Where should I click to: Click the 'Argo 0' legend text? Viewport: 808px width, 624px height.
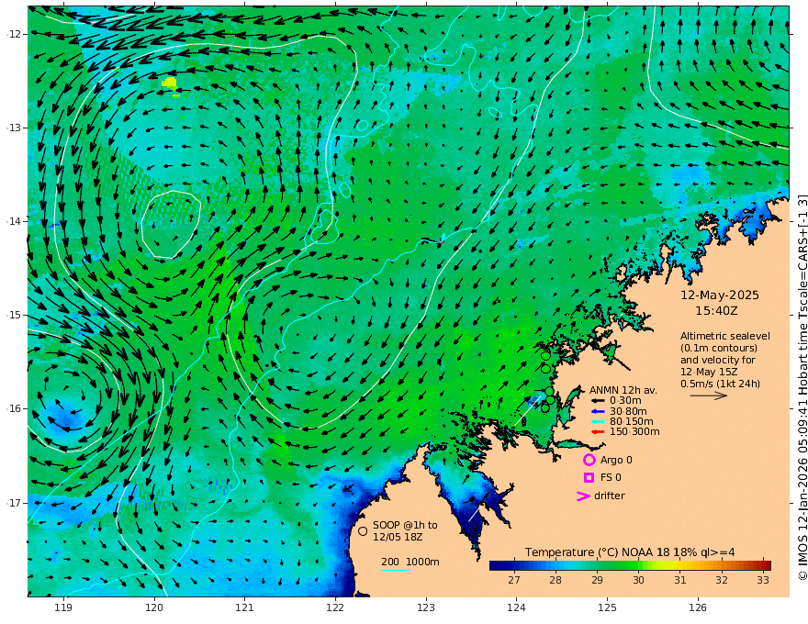coord(616,461)
